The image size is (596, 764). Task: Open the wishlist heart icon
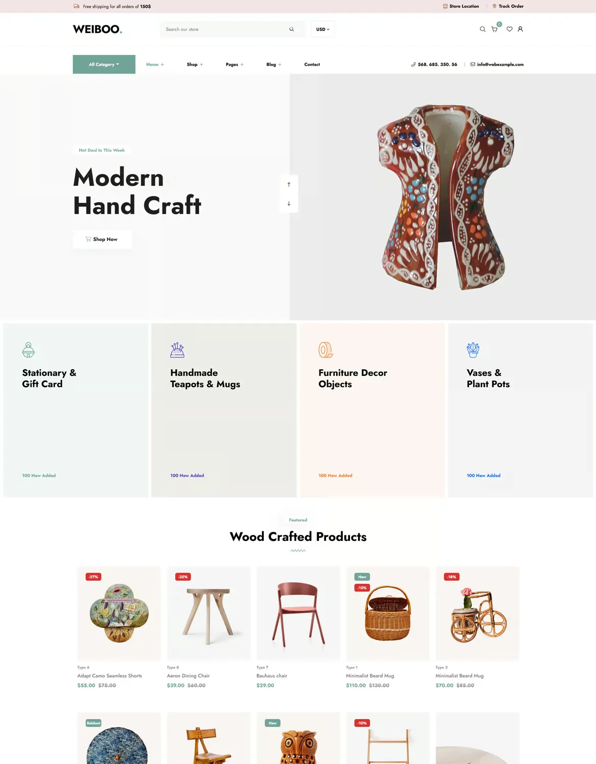(x=509, y=29)
